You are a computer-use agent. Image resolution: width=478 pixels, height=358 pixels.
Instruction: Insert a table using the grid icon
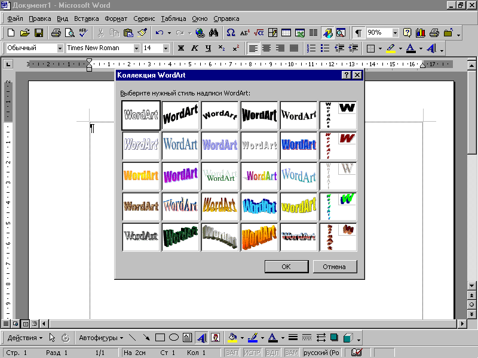286,33
